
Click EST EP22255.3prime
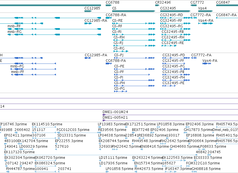[56, 144]
